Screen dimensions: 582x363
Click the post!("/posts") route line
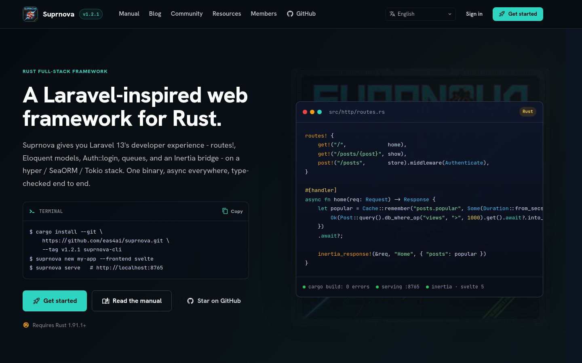tap(403, 163)
